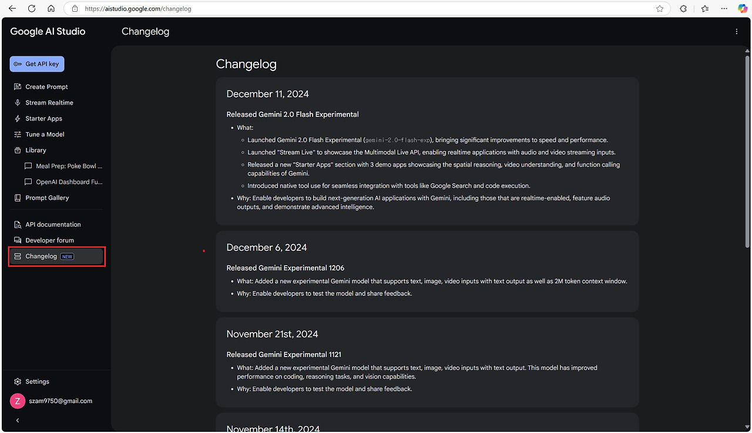
Task: View site information lock icon
Action: (x=75, y=9)
